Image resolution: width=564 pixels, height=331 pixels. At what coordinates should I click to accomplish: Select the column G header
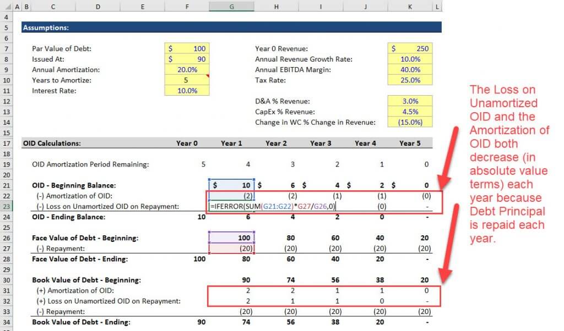click(x=231, y=7)
